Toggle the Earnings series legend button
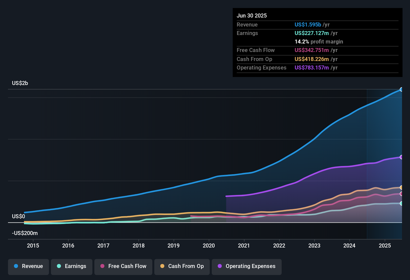The height and width of the screenshot is (280, 410). 72,266
